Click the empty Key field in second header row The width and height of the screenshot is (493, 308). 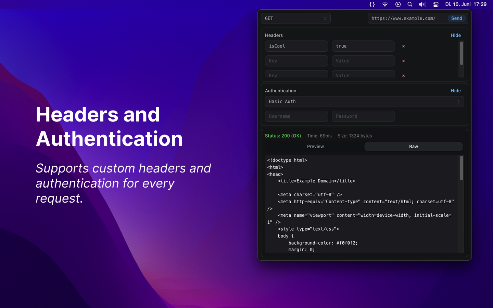296,61
